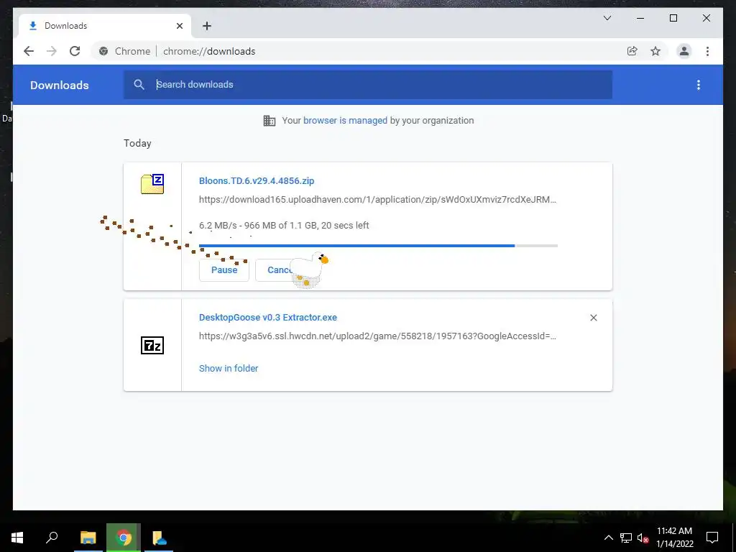The width and height of the screenshot is (736, 552).
Task: Open the folder app next to Chrome in taskbar
Action: [x=159, y=538]
